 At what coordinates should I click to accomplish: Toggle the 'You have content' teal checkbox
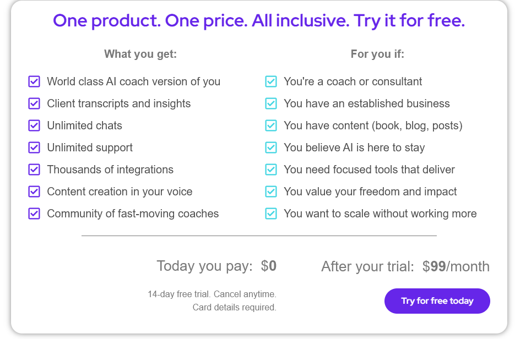click(x=271, y=125)
